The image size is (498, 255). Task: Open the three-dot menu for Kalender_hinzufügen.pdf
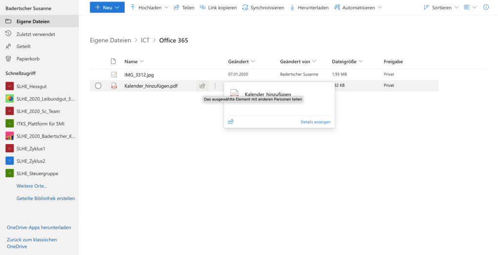tap(215, 86)
